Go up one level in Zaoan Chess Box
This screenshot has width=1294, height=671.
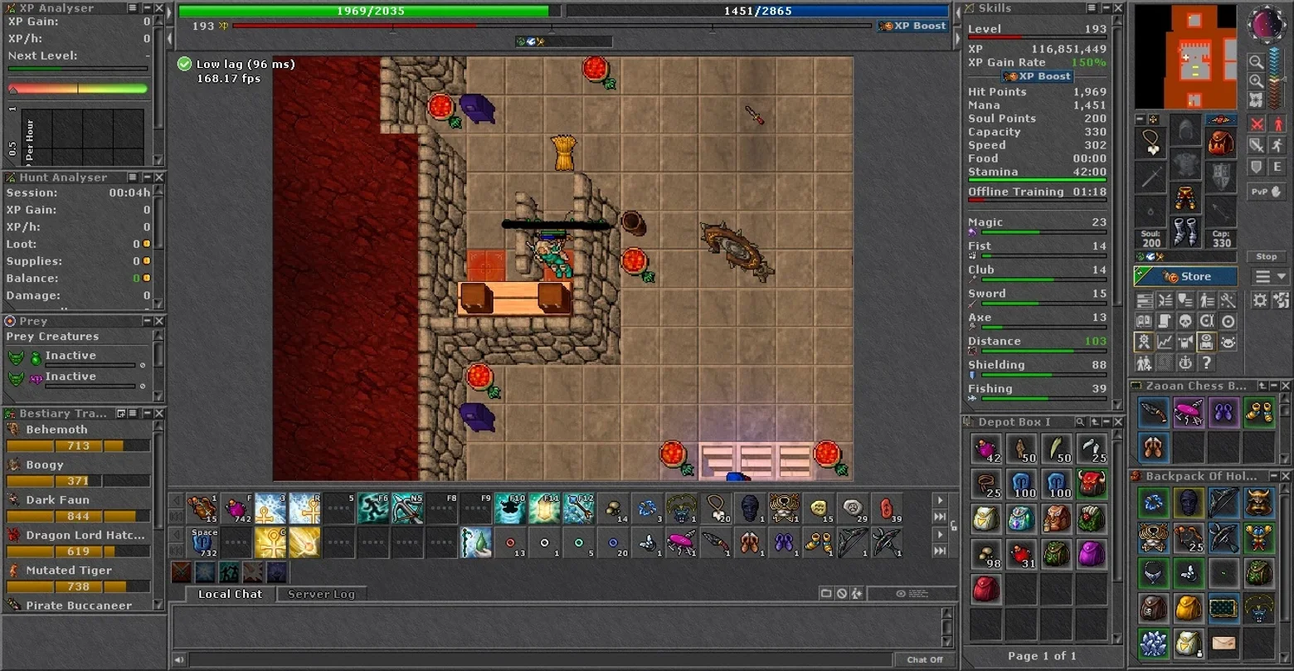(1262, 386)
